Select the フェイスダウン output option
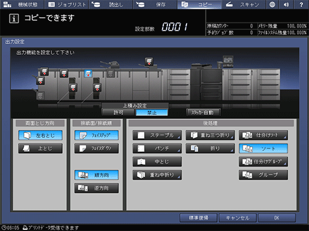 [x=96, y=148]
